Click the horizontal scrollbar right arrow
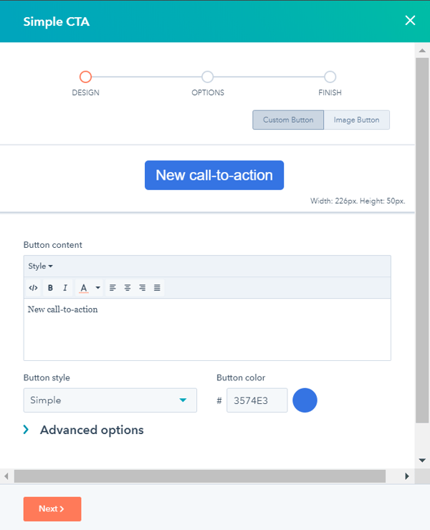Viewport: 430px width, 530px height. [407, 476]
